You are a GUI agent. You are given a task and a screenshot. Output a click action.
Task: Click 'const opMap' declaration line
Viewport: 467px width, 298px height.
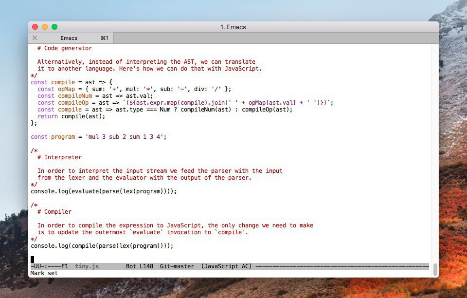[134, 89]
